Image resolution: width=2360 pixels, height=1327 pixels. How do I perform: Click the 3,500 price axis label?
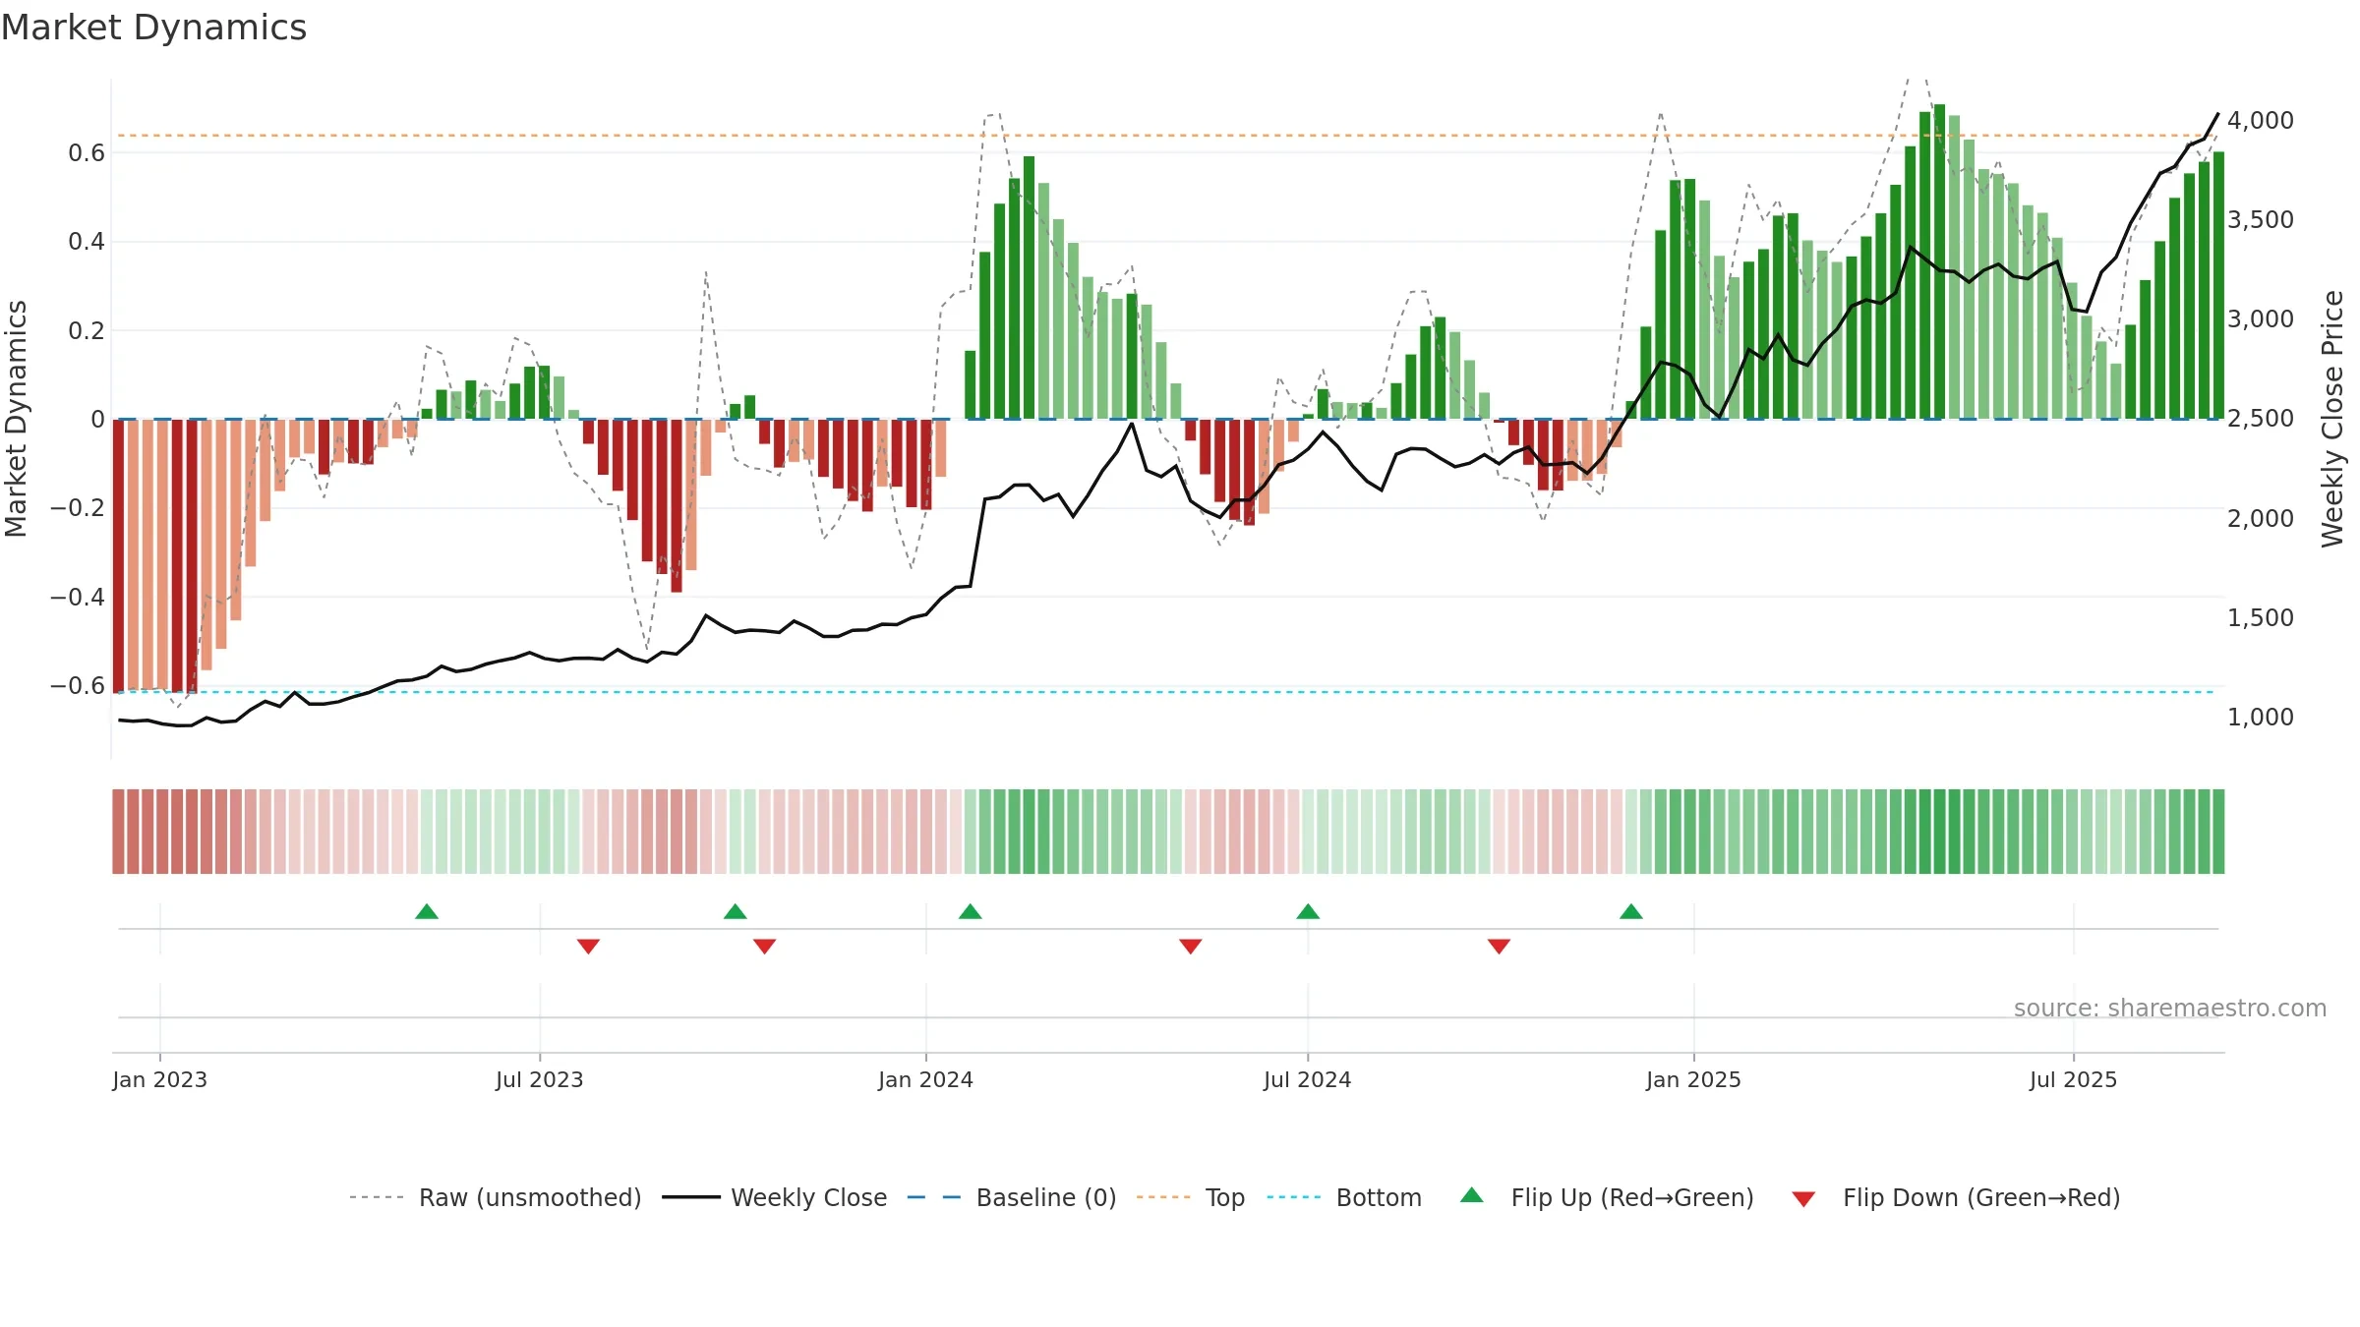(2261, 219)
